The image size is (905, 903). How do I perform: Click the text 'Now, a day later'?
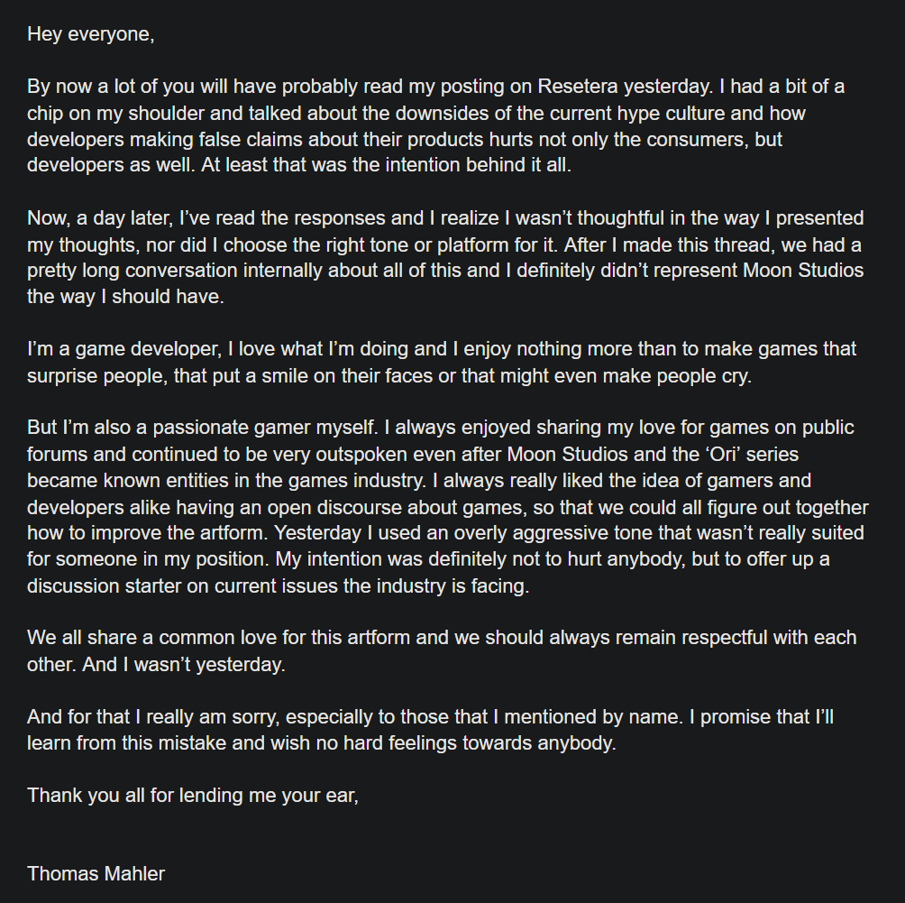tap(90, 218)
